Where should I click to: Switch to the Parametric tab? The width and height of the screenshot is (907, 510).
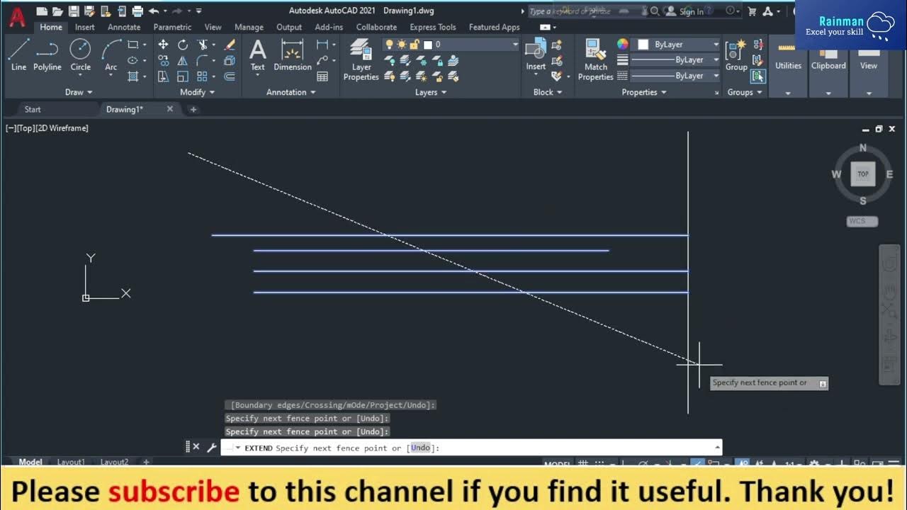click(x=172, y=27)
